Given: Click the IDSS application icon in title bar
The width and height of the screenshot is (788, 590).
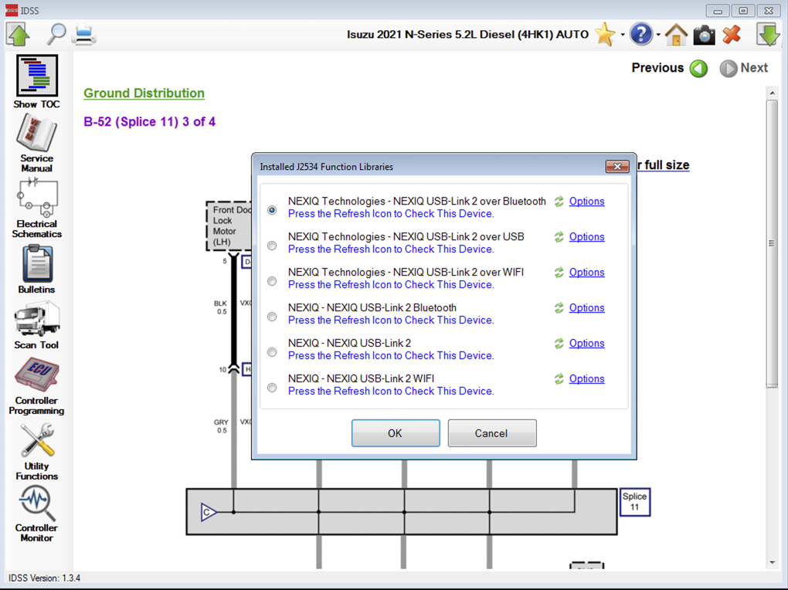Looking at the screenshot, I should [11, 11].
